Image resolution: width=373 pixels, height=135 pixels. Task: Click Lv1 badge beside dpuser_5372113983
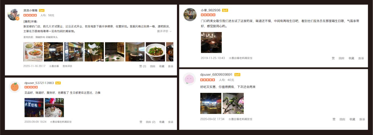coord(58,83)
